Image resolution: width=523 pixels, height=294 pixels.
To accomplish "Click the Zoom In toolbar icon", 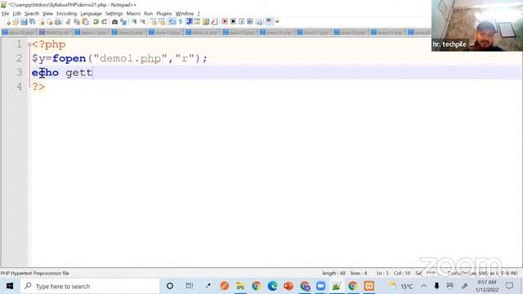I will (134, 22).
